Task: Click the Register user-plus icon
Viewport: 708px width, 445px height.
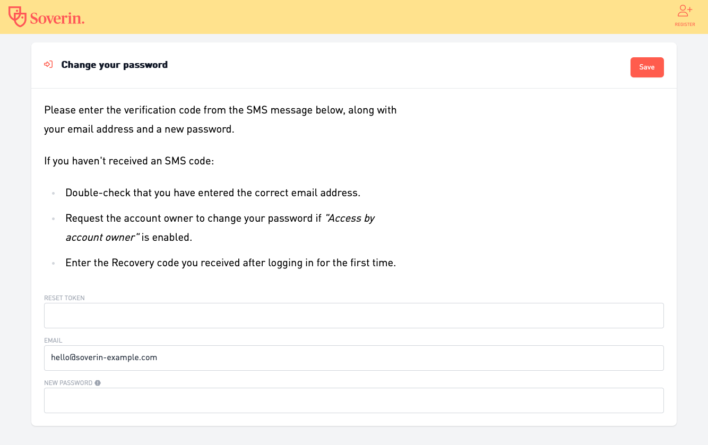Action: [x=685, y=11]
